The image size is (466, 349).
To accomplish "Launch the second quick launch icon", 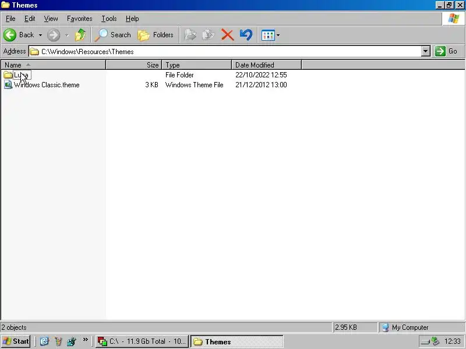I will pos(58,341).
